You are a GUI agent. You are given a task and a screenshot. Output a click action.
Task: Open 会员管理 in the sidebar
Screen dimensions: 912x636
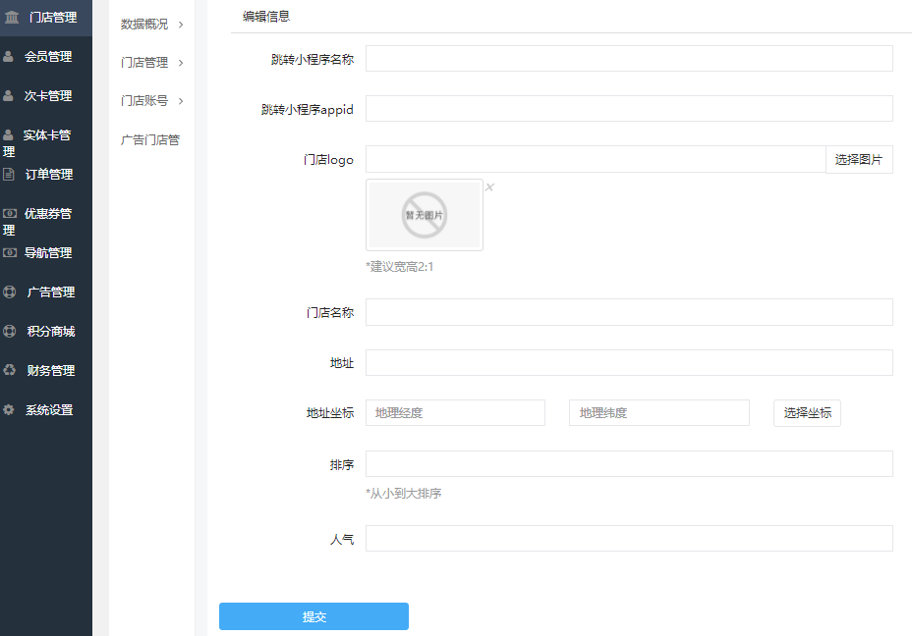coord(46,56)
